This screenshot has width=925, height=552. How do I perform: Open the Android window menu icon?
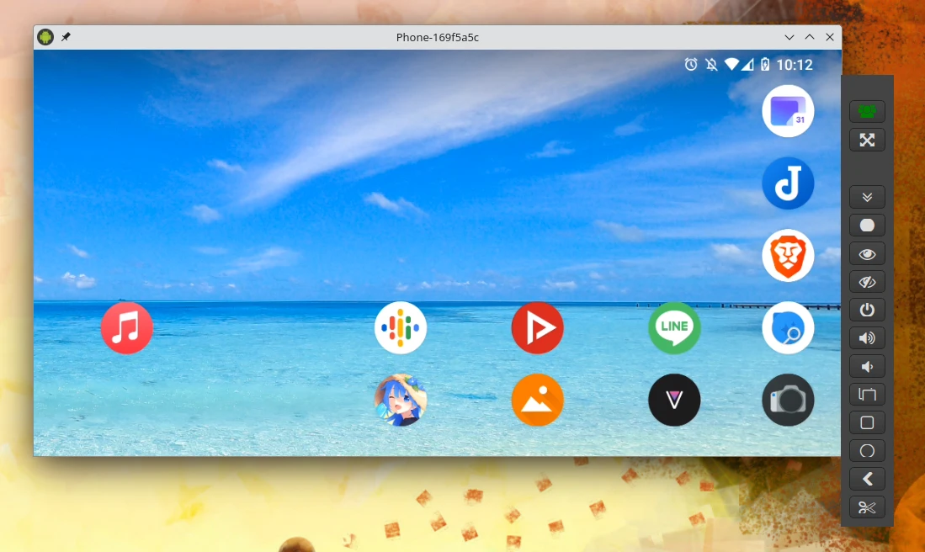pyautogui.click(x=45, y=37)
